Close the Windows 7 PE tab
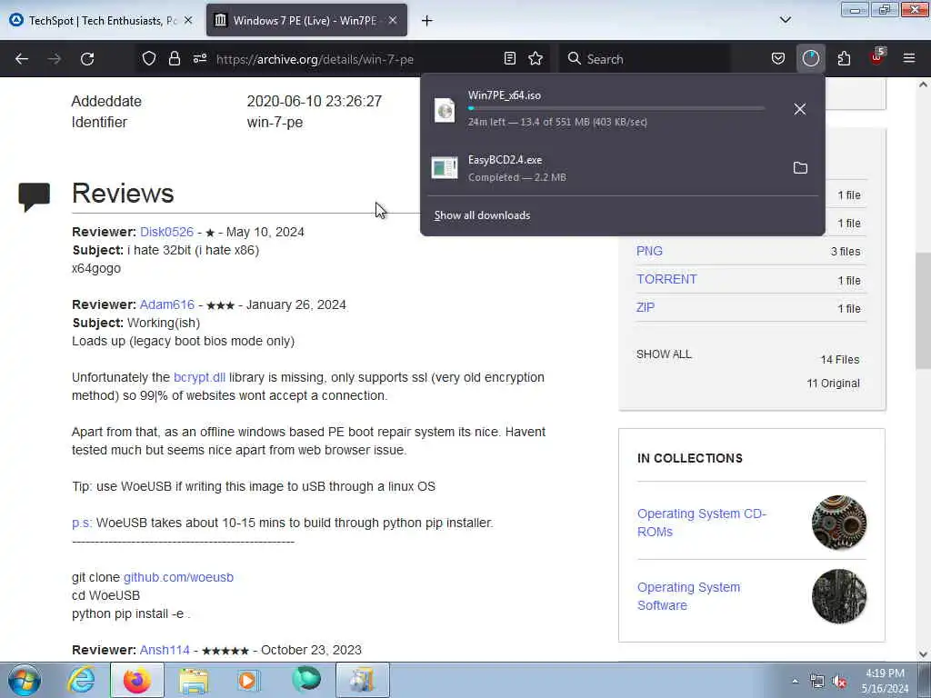This screenshot has height=698, width=931. [393, 21]
